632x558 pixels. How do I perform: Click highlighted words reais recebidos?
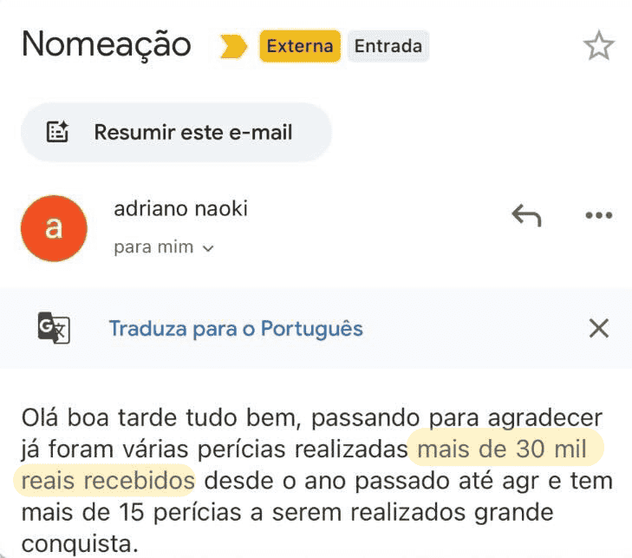coord(108,481)
